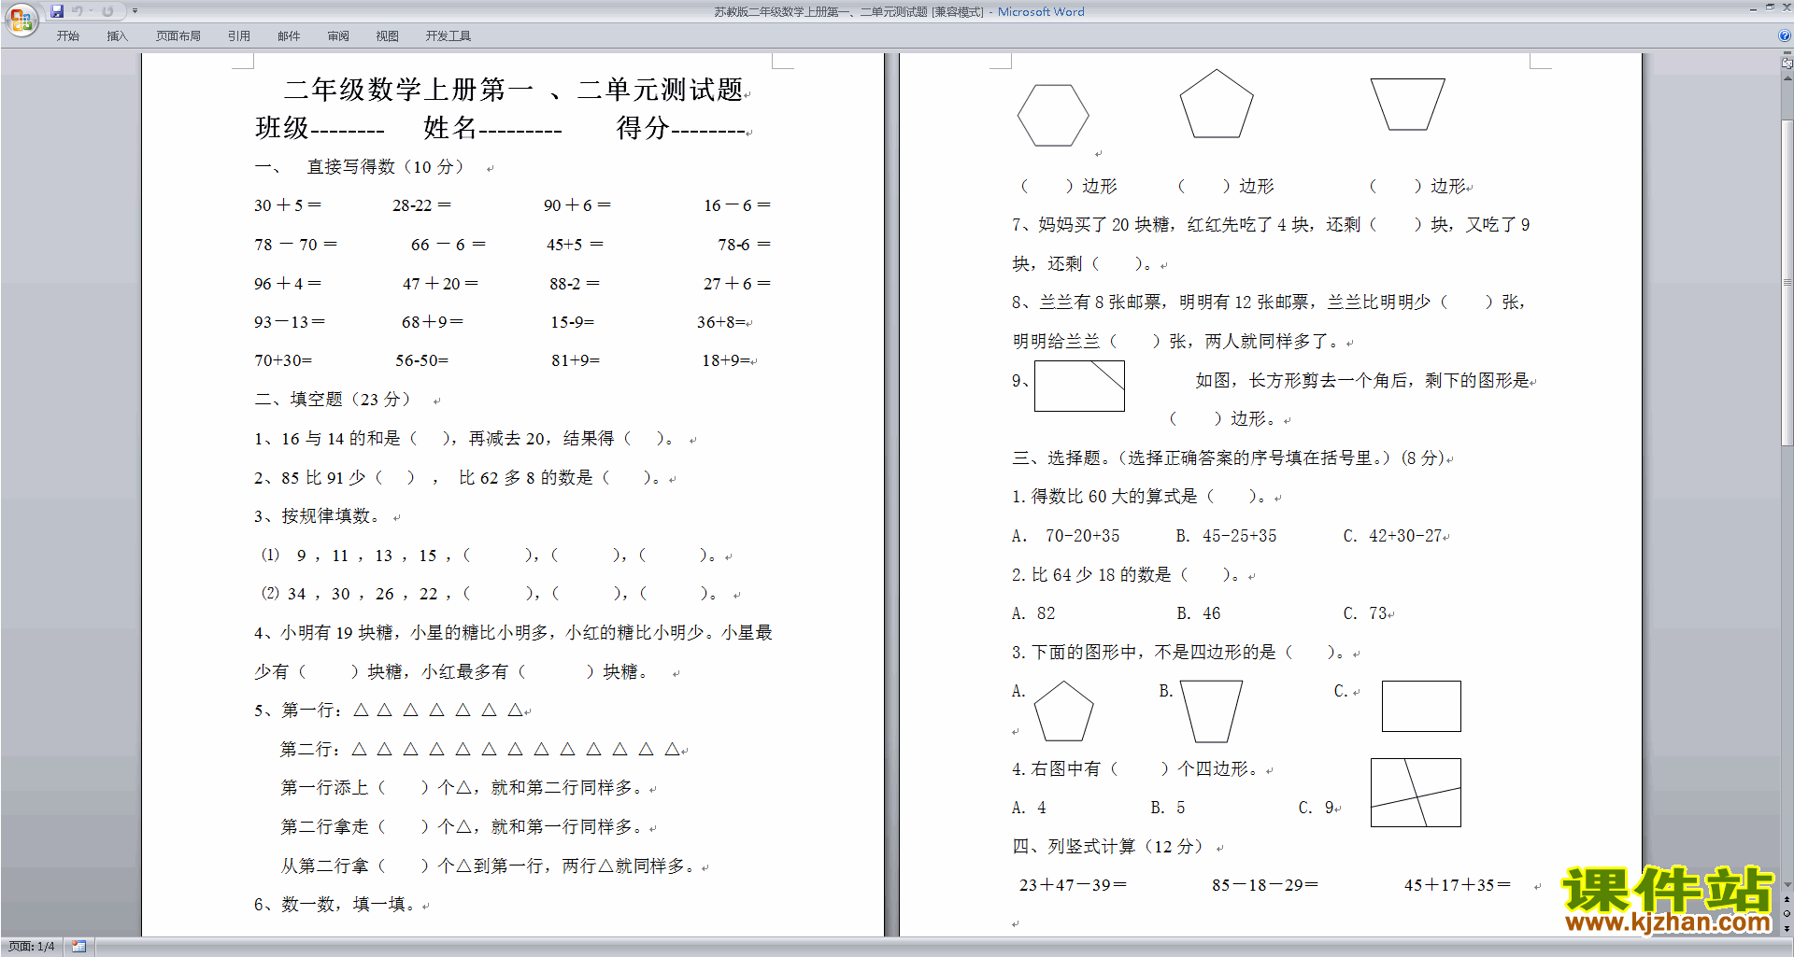1794x957 pixels.
Task: Click the Next Page double-arrow button
Action: tap(1787, 928)
